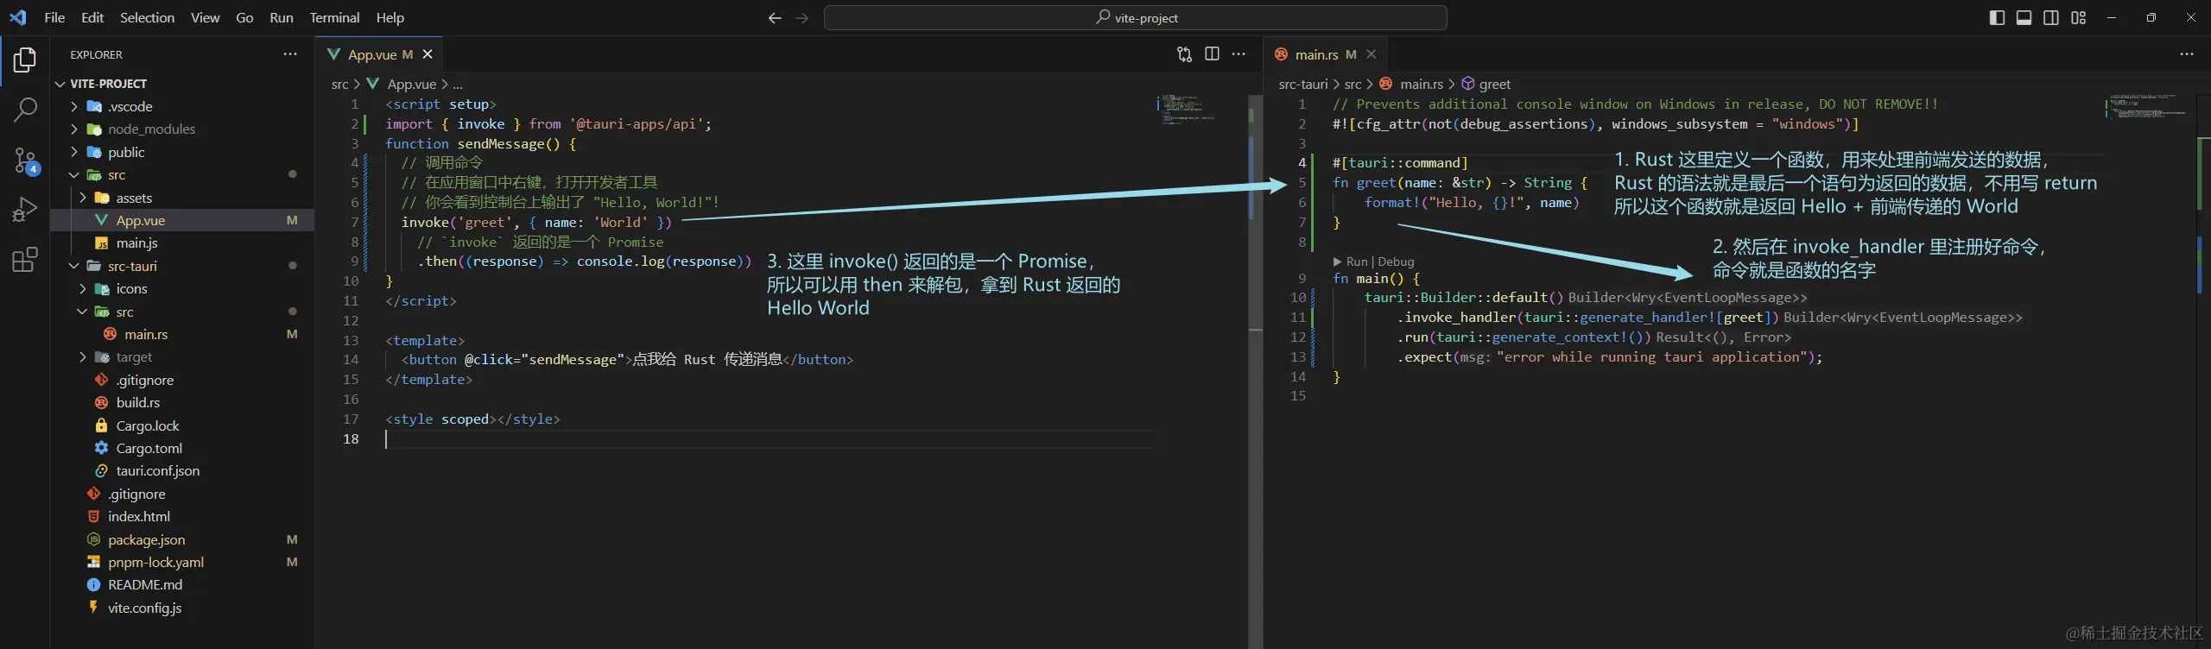This screenshot has height=649, width=2211.
Task: Open the Help menu
Action: [390, 17]
